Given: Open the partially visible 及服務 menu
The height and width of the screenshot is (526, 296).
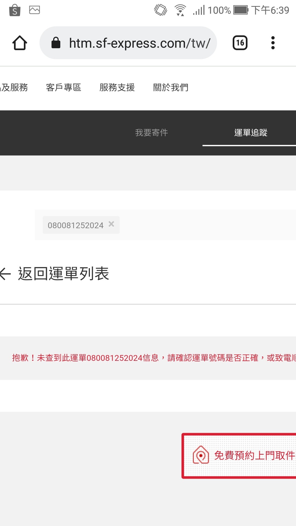Looking at the screenshot, I should [14, 87].
